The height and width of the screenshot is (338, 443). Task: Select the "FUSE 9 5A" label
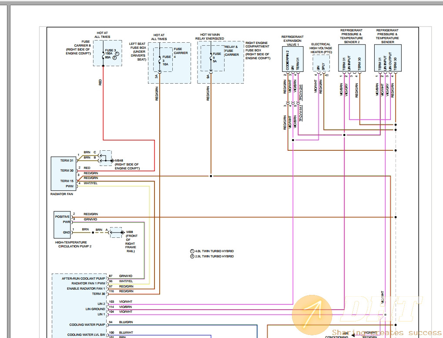coord(217,57)
